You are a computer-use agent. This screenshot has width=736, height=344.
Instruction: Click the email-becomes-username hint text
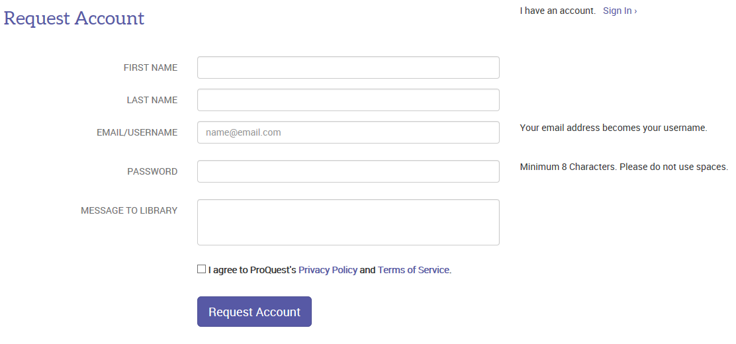[x=613, y=128]
